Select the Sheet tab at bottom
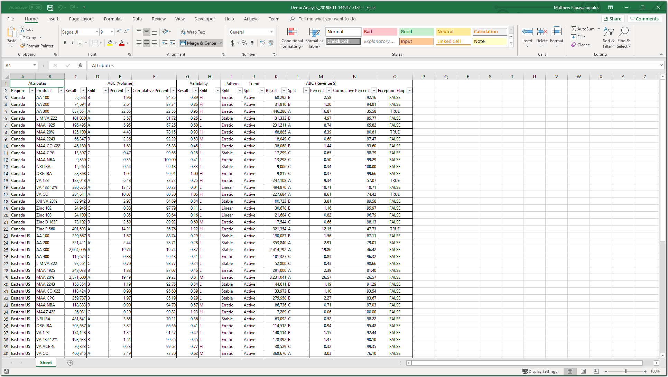 46,363
